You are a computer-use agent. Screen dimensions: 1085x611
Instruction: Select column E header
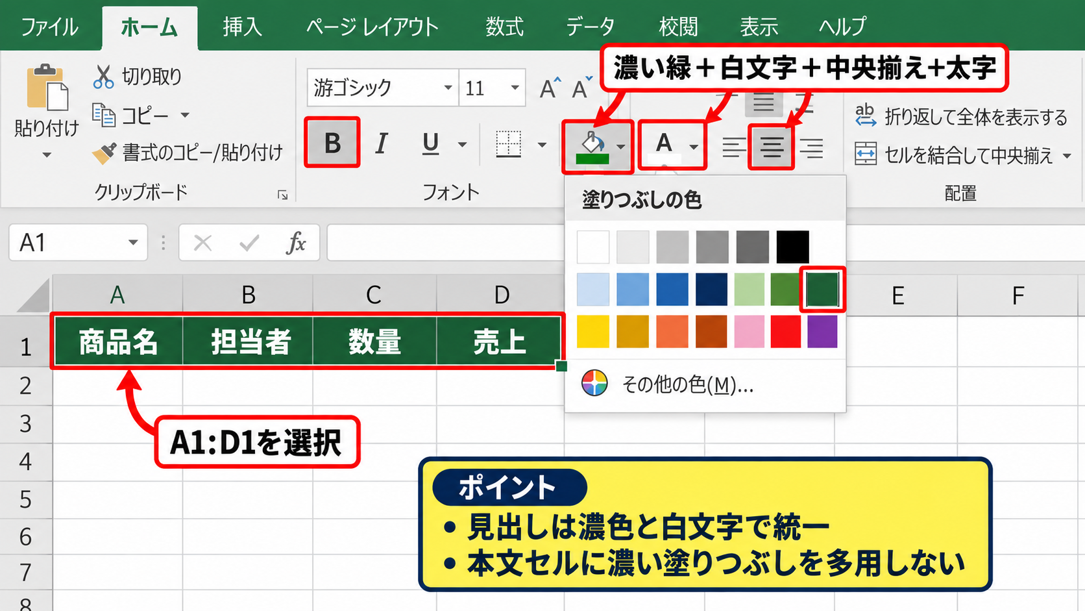coord(898,295)
